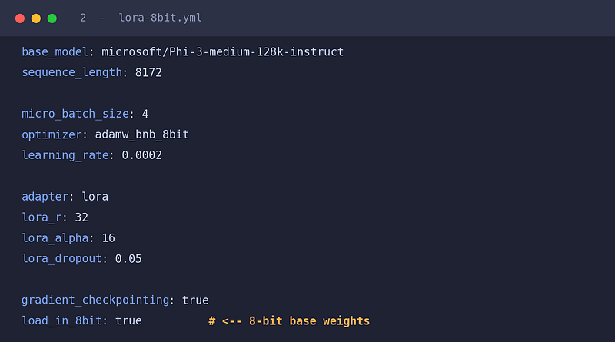Place cursor on sequence_length key
This screenshot has width=615, height=342.
(x=71, y=72)
